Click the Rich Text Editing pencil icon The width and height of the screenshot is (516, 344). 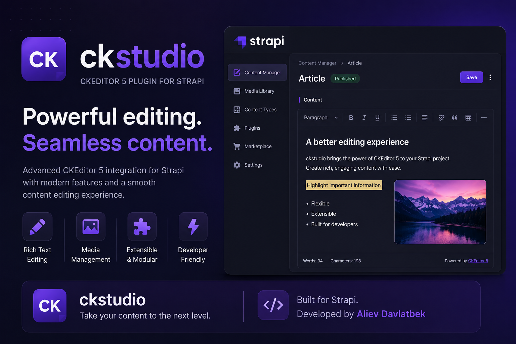[x=38, y=227]
